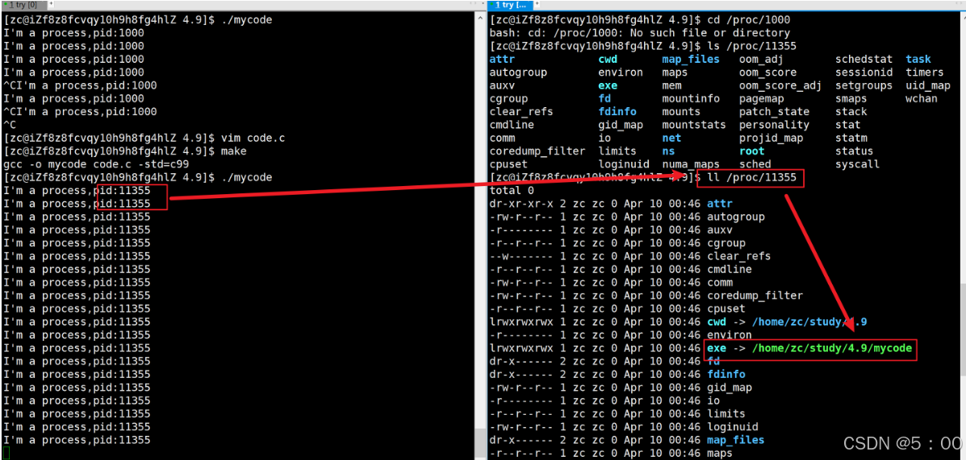Click "statm" in the ls output
966x460 pixels.
[851, 138]
